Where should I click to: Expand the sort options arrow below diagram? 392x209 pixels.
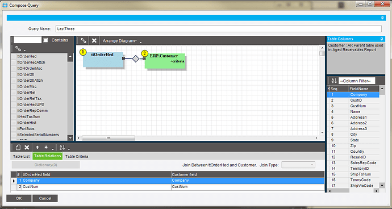tap(69, 149)
